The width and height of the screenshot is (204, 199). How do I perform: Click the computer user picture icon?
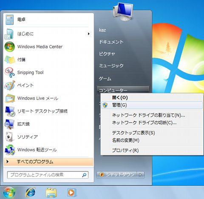tap(123, 12)
